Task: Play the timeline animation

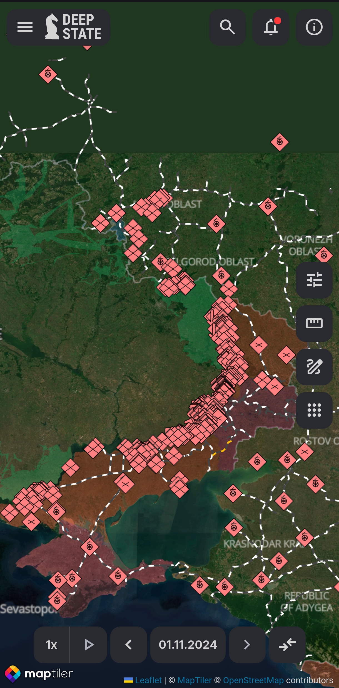Action: (x=89, y=645)
